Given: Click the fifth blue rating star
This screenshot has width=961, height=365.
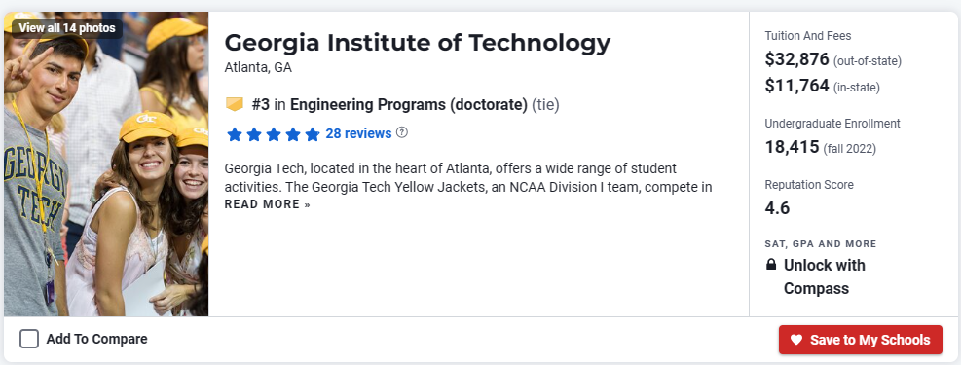Looking at the screenshot, I should 313,134.
